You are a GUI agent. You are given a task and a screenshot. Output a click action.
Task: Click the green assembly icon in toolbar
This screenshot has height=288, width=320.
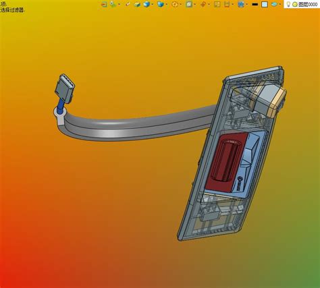click(113, 4)
